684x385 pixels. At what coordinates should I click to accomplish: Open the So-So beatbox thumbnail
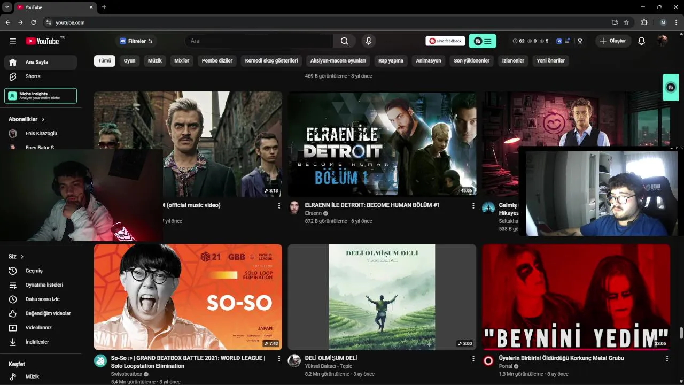[x=188, y=297]
